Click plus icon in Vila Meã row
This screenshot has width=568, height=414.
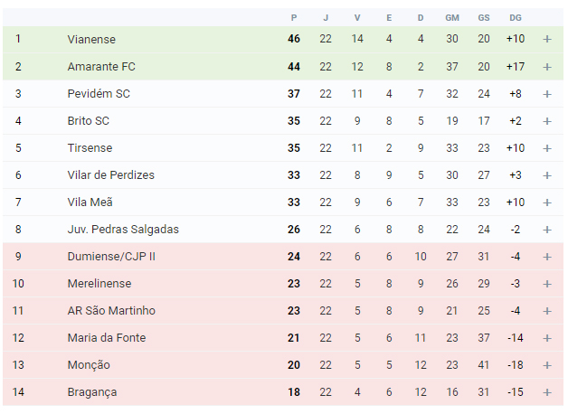pyautogui.click(x=547, y=202)
